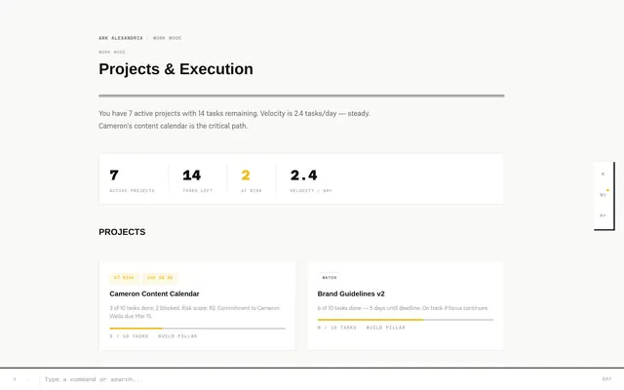The width and height of the screenshot is (624, 390).
Task: Click the WORK MODE breadcrumb beside ARK ALEXANDRIA
Action: tap(167, 38)
